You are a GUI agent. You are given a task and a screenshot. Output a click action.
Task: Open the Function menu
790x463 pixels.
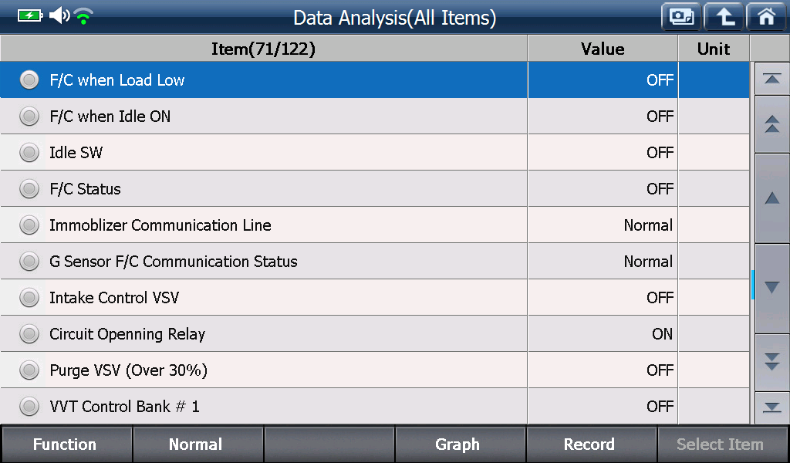click(66, 444)
